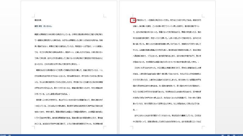The height and width of the screenshot is (136, 243).
Task: Place cursor in the first line of second page
Action: (167, 20)
